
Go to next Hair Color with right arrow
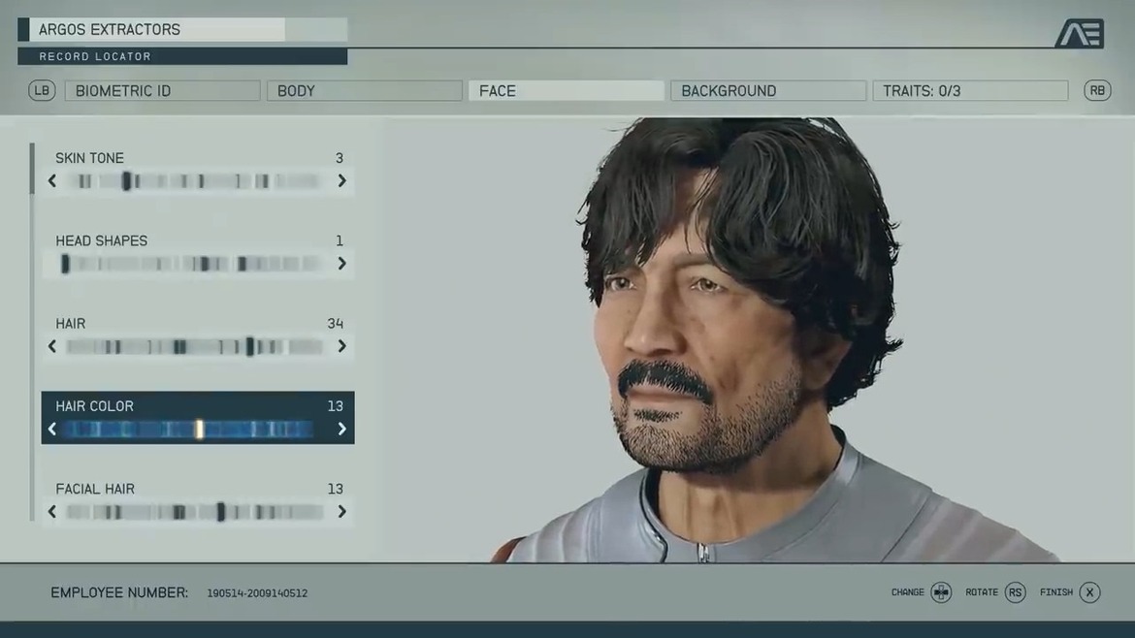pos(341,429)
